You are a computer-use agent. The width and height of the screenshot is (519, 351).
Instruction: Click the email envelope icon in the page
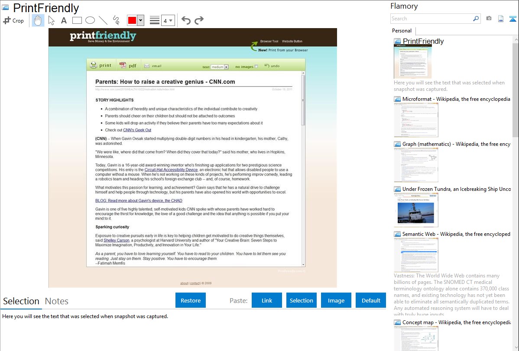coord(146,66)
